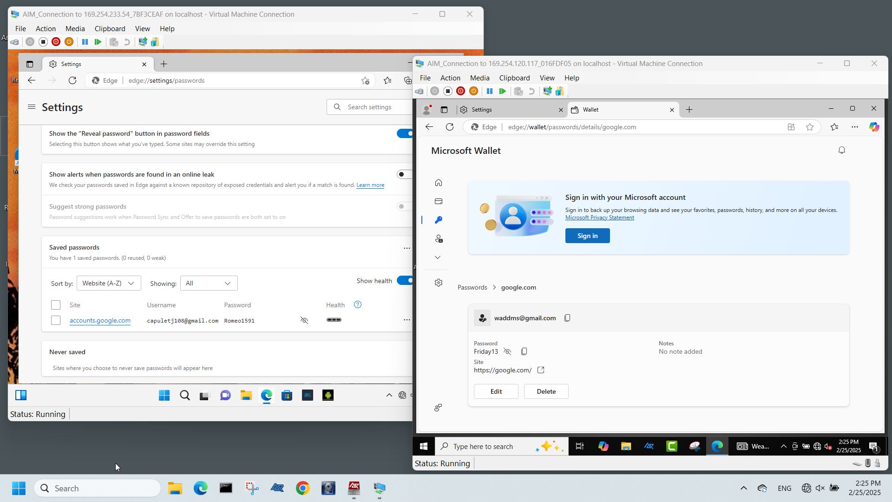
Task: Open Clipboard menu in left VM window
Action: [x=110, y=29]
